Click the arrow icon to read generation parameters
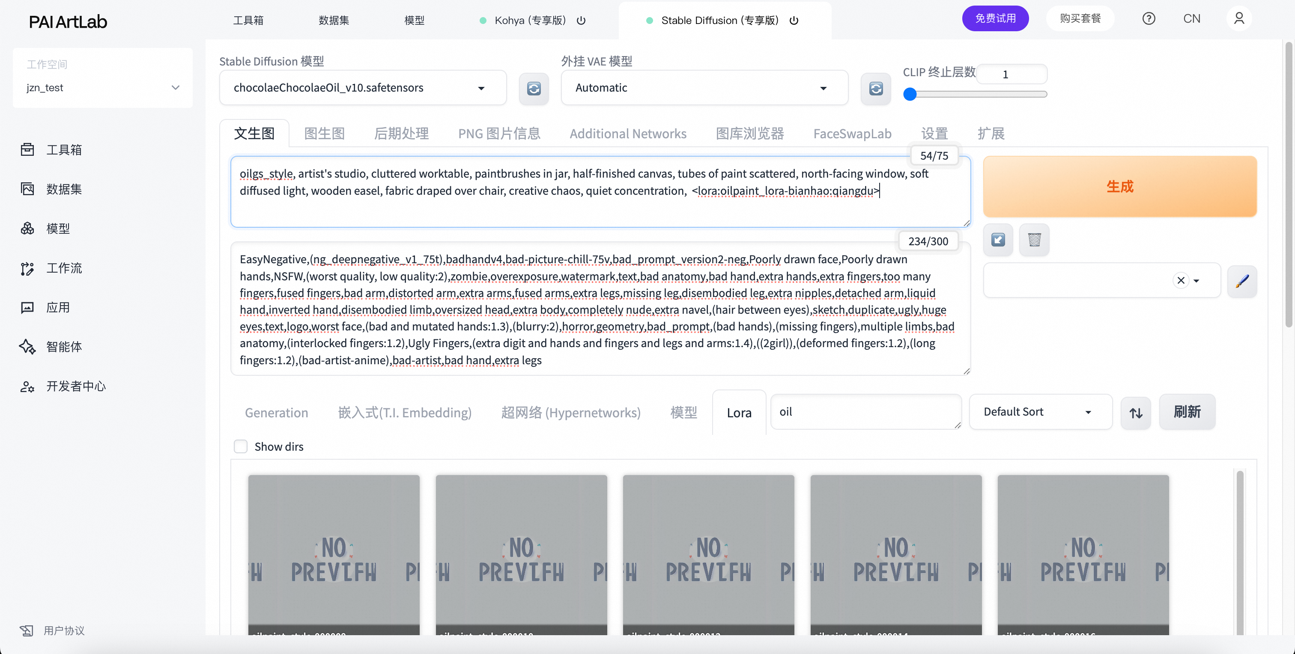Viewport: 1295px width, 654px height. (998, 240)
